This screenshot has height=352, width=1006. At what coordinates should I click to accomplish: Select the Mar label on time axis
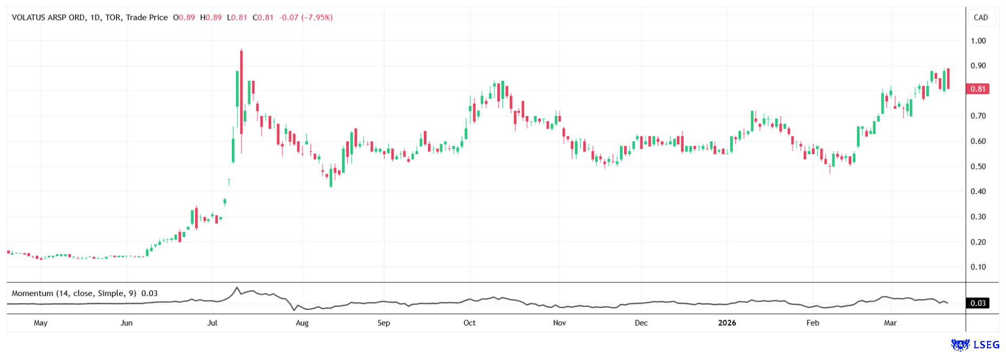pos(890,323)
